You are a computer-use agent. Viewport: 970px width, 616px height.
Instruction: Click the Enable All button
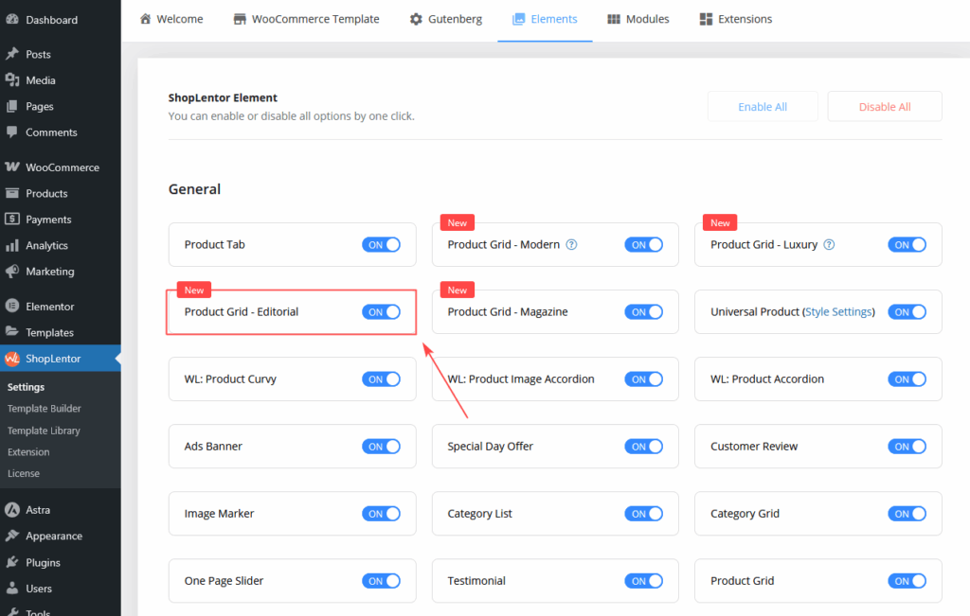[763, 106]
